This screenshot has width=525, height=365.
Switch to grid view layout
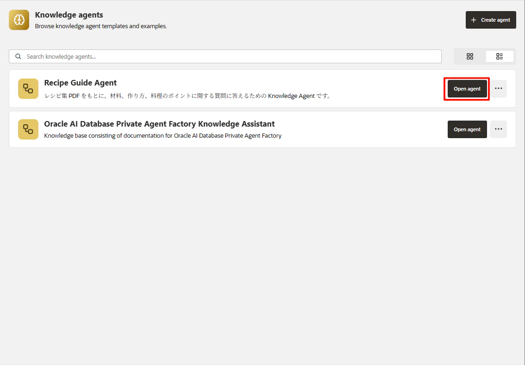point(470,56)
